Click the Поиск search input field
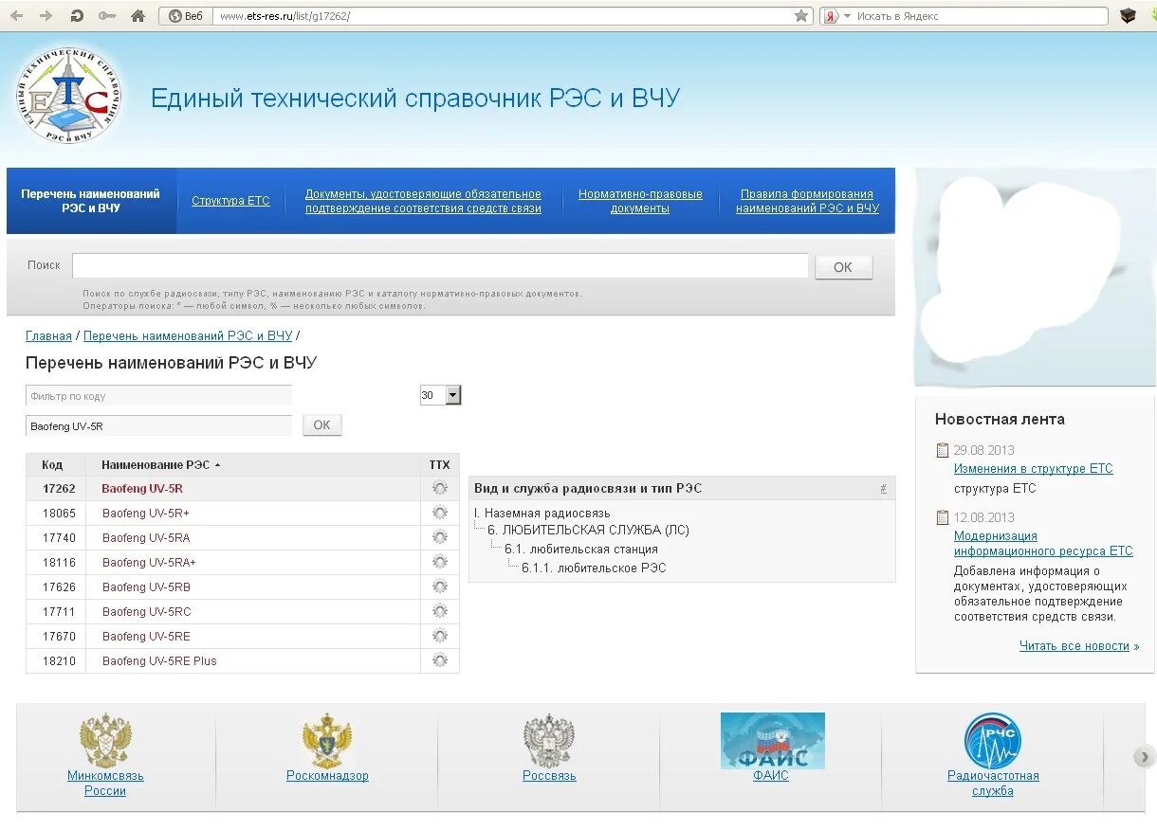Viewport: 1157px width, 830px height. point(440,265)
